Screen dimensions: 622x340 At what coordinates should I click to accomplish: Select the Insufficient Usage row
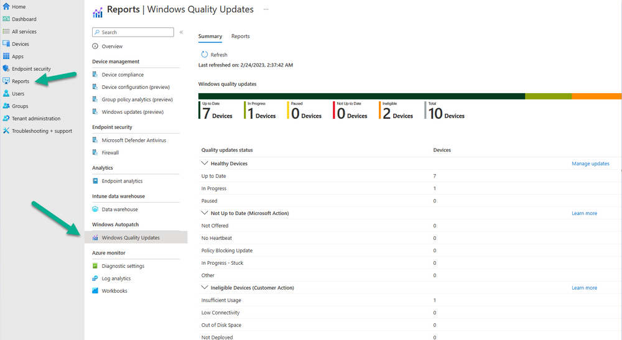(410, 300)
